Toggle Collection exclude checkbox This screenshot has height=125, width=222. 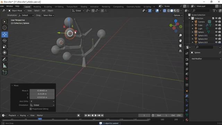coord(213,18)
